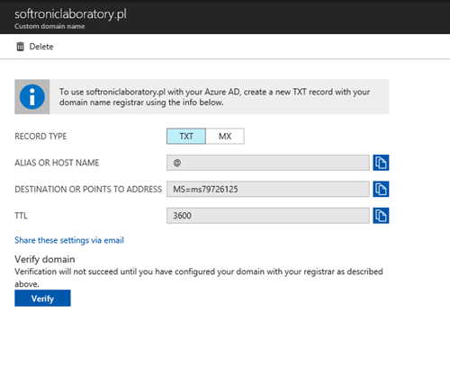Click the verification warning text paragraph
This screenshot has height=374, width=450.
pyautogui.click(x=199, y=278)
